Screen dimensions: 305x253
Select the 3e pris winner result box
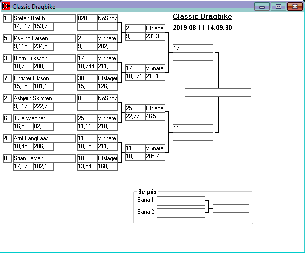click(231, 208)
